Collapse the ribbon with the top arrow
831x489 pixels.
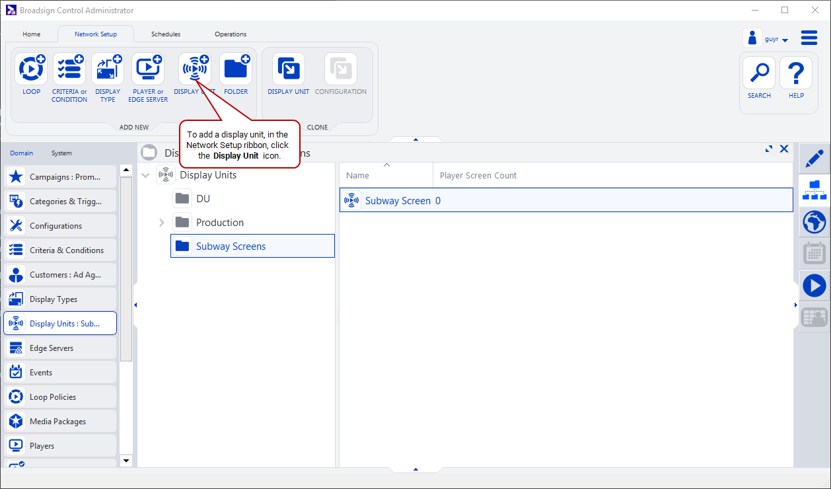pyautogui.click(x=415, y=139)
